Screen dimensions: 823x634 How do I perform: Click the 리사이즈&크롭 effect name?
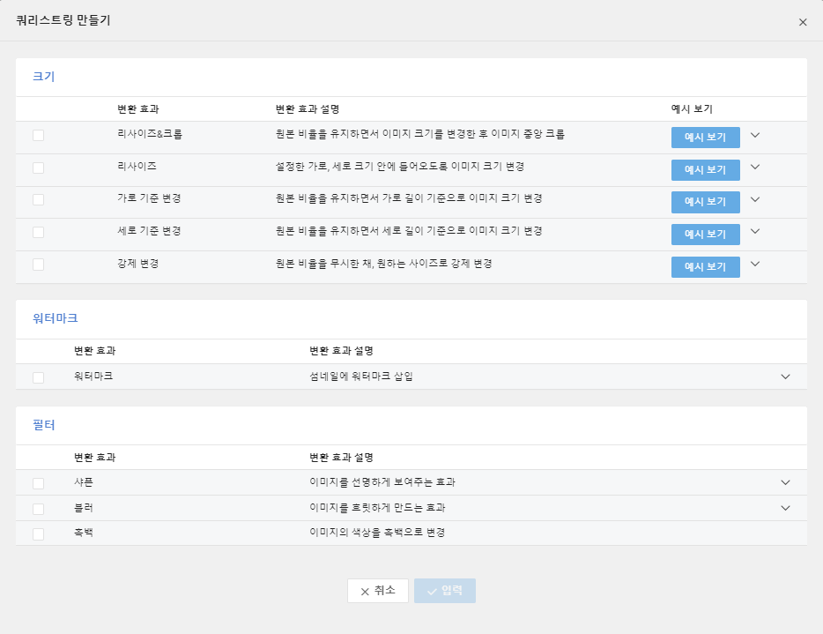[150, 134]
